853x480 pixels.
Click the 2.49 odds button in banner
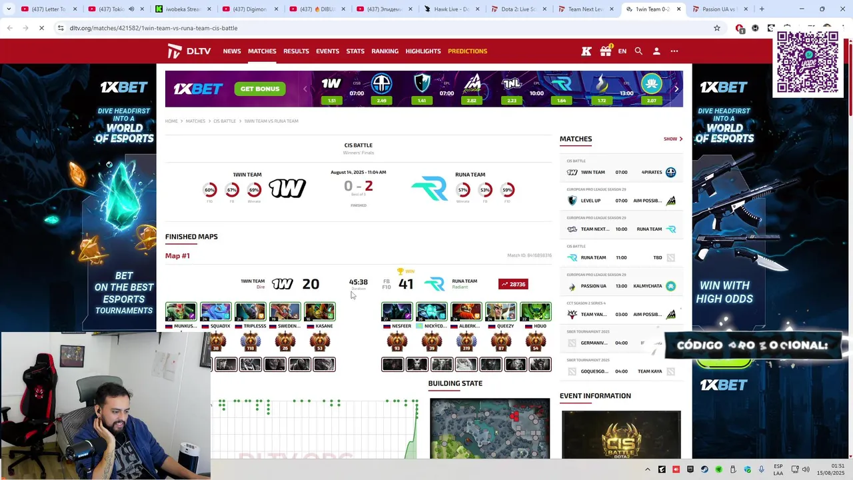[x=382, y=101]
